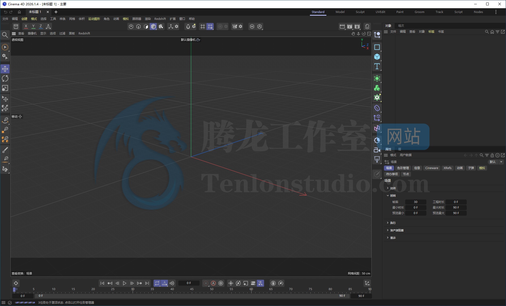Click the 帧率 input field

(x=415, y=202)
